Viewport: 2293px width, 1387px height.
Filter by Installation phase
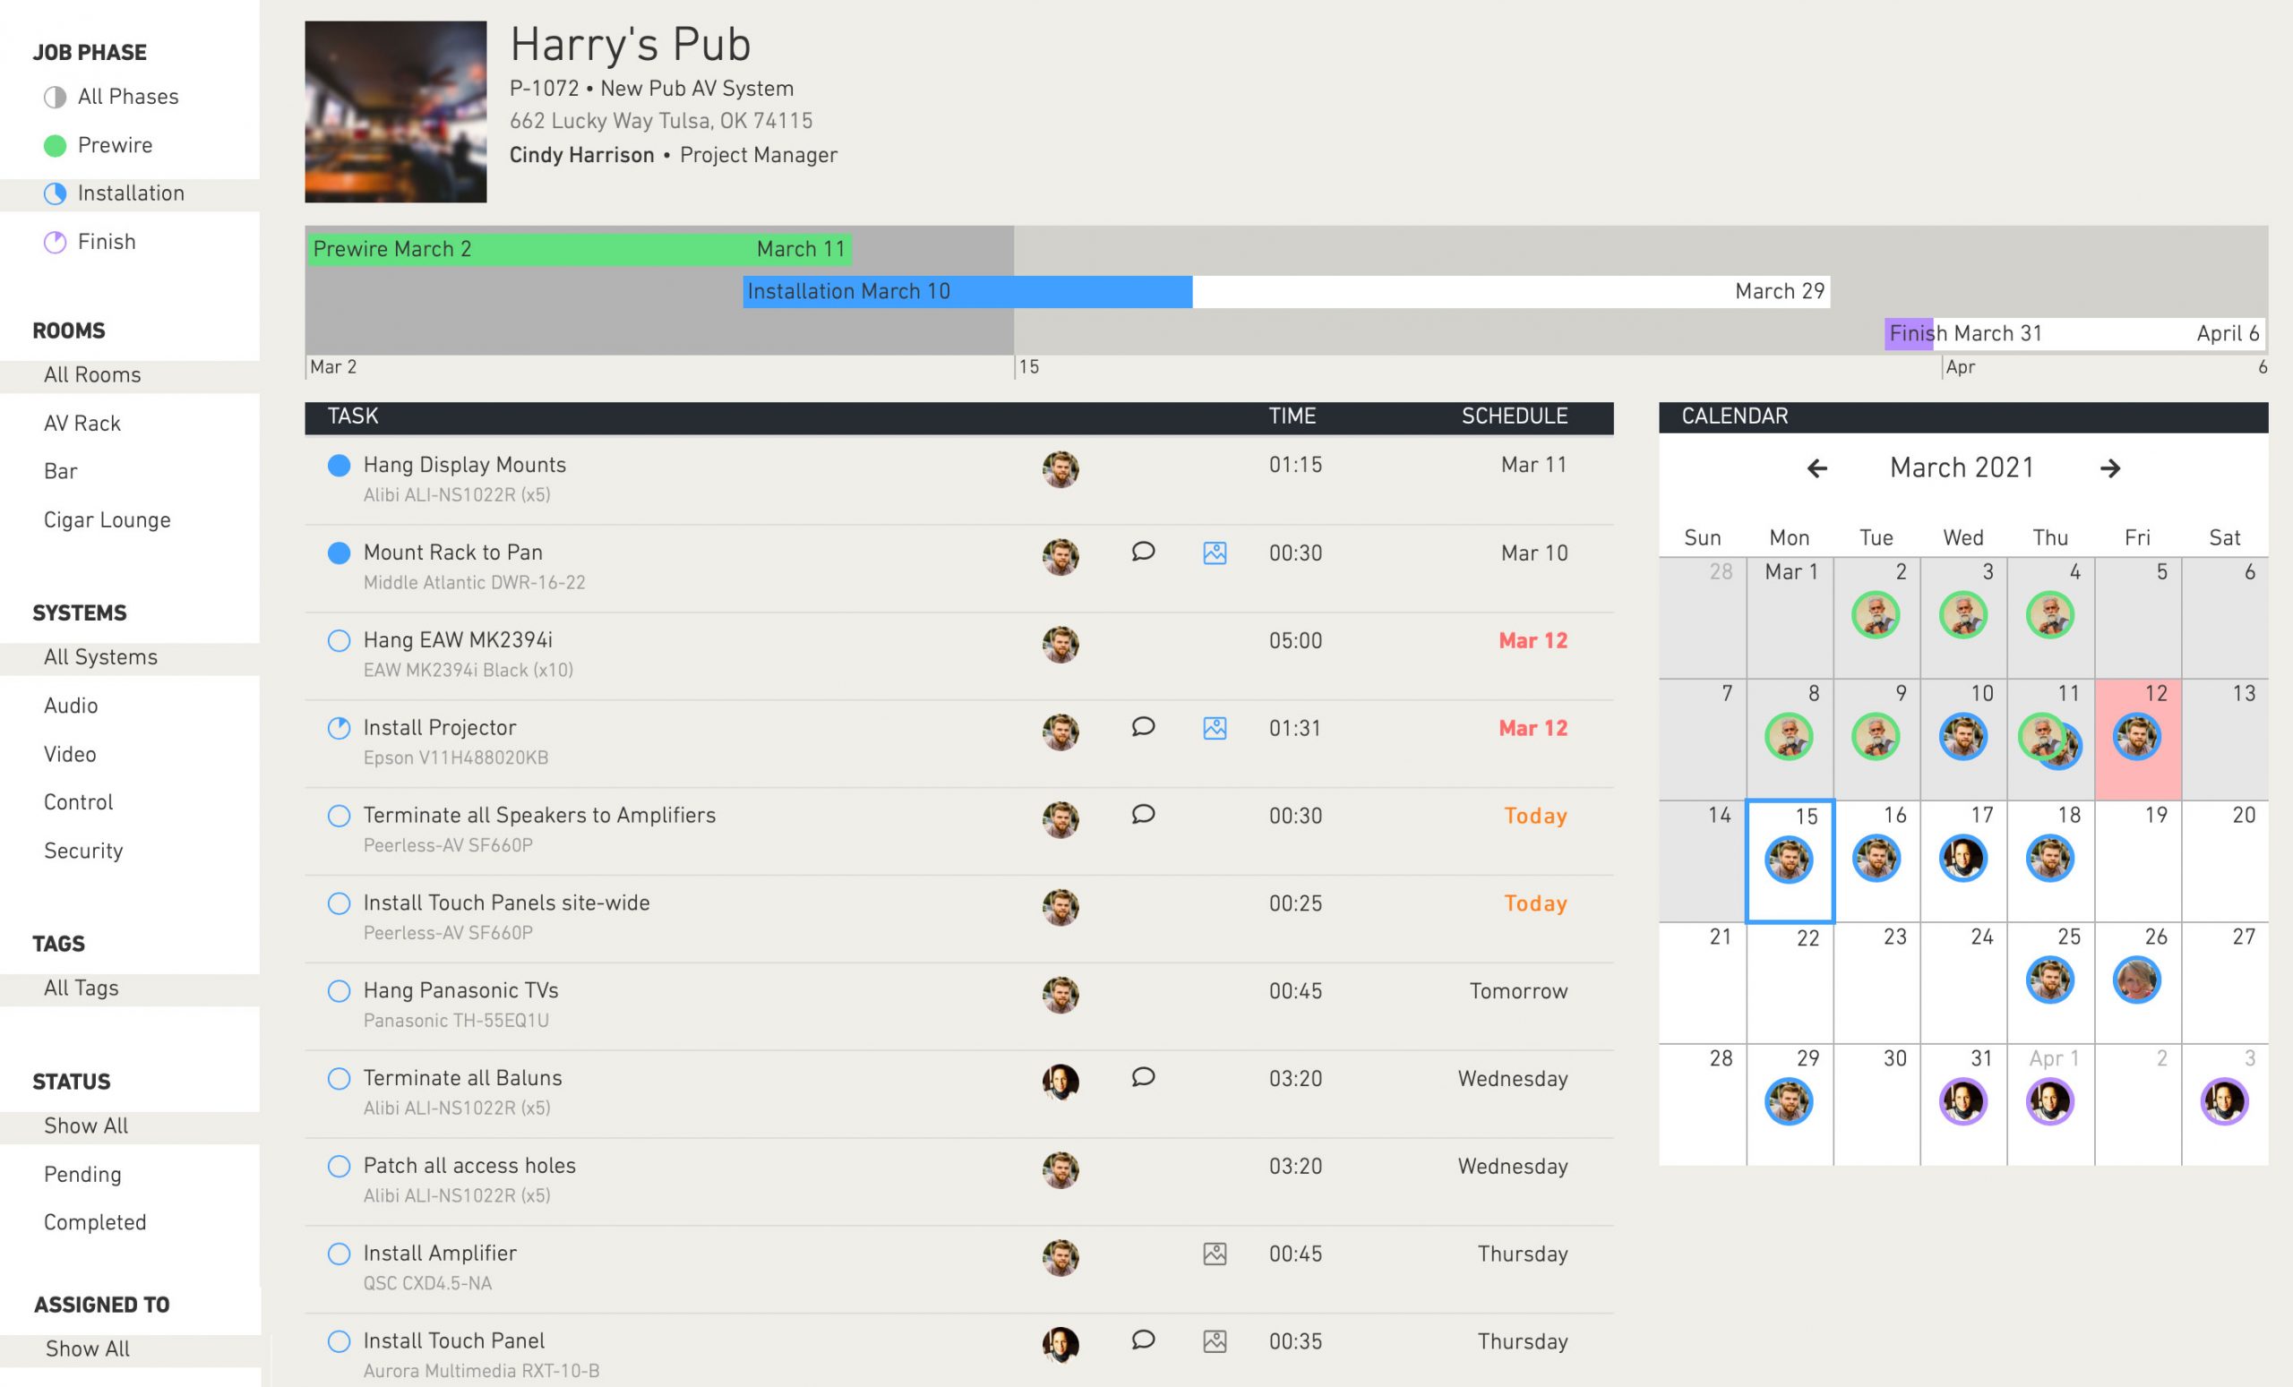click(x=129, y=193)
